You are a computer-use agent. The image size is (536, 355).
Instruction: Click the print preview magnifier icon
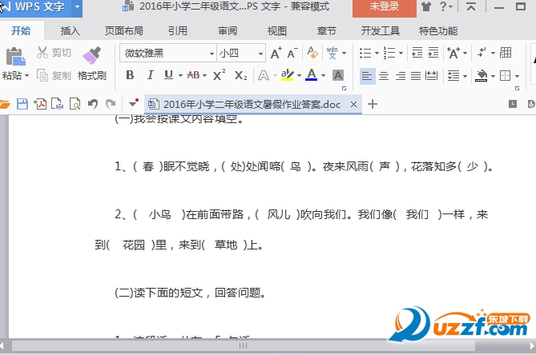tap(75, 104)
